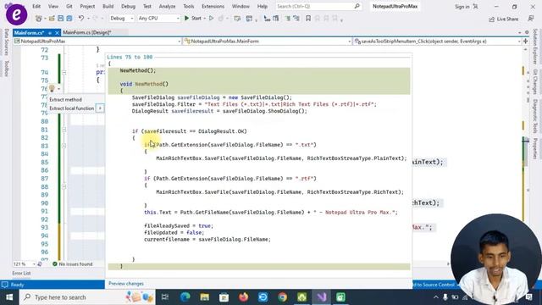Close the MainForm.cs tab
The width and height of the screenshot is (542, 305).
click(x=57, y=32)
